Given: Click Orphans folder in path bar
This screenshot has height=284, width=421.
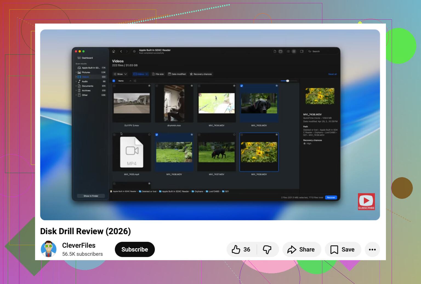Looking at the screenshot, I should pyautogui.click(x=197, y=191).
